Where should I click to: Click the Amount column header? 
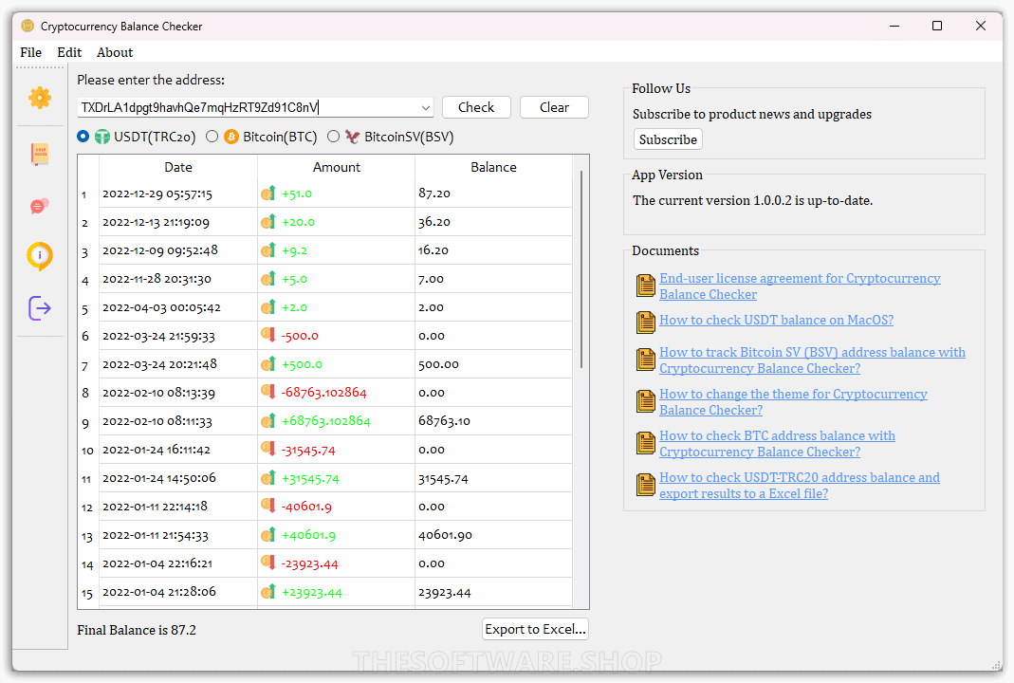[337, 167]
